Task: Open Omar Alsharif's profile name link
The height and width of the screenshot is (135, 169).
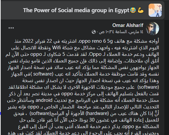Action: 128,25
